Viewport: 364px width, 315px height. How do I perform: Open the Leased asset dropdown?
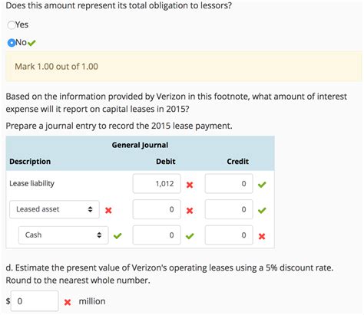pos(55,209)
